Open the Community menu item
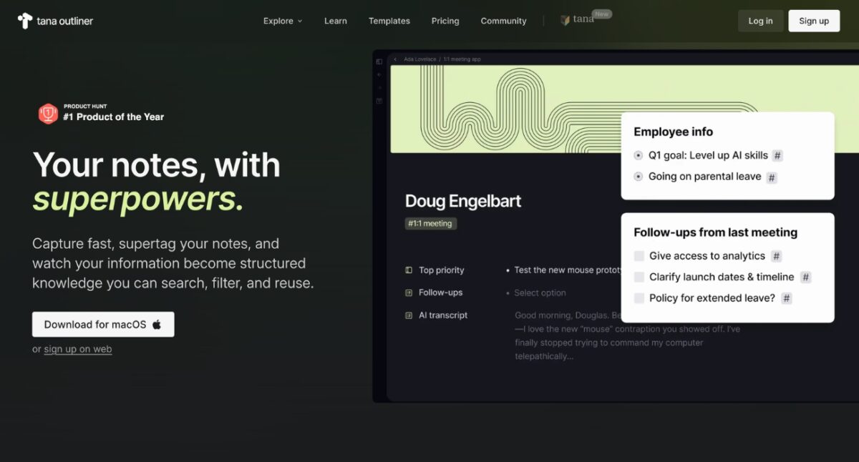The image size is (859, 462). [503, 21]
